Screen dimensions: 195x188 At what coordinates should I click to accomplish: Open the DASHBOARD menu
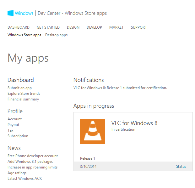tap(19, 27)
